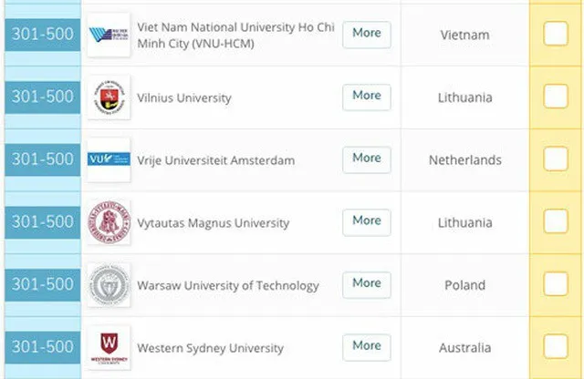Click the Viet Nam National University logo

[x=109, y=35]
